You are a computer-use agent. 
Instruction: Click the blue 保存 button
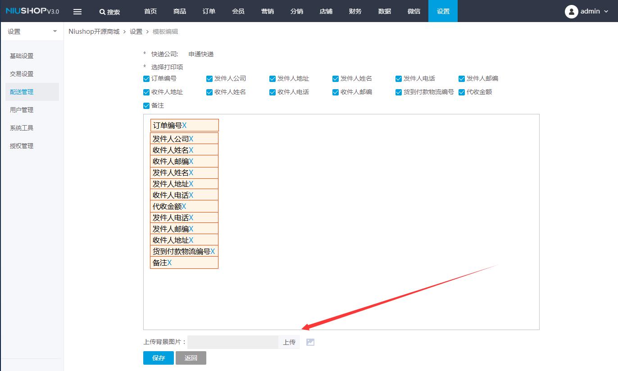click(159, 358)
